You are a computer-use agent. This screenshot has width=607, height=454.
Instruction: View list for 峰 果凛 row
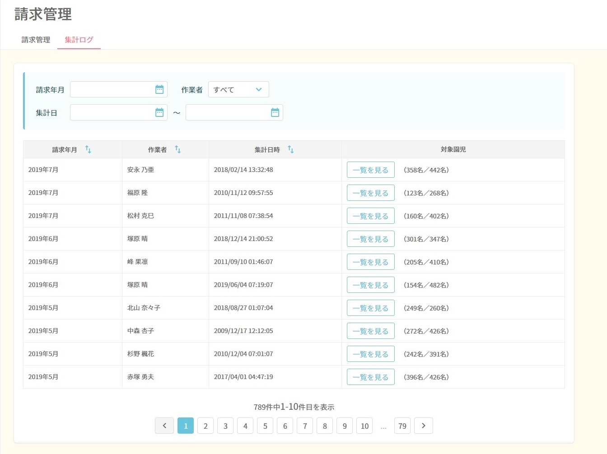pos(371,262)
